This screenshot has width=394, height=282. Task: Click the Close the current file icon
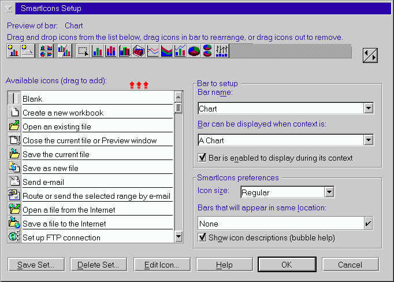(14, 140)
